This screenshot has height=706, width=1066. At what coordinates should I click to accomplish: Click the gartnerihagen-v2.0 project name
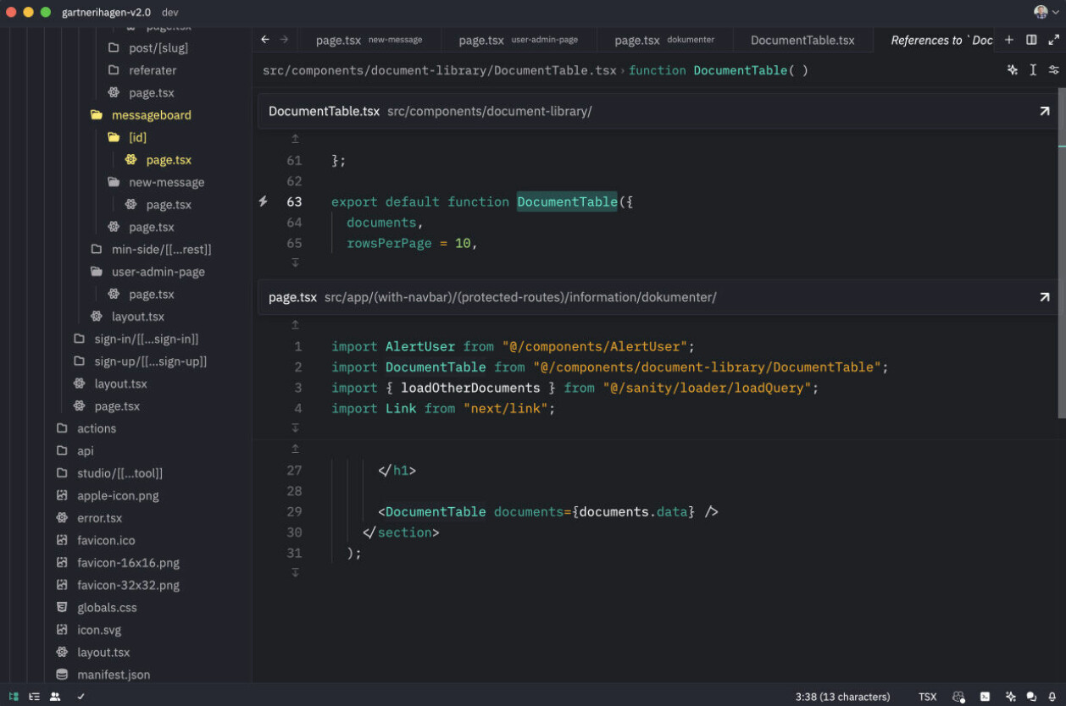(107, 12)
